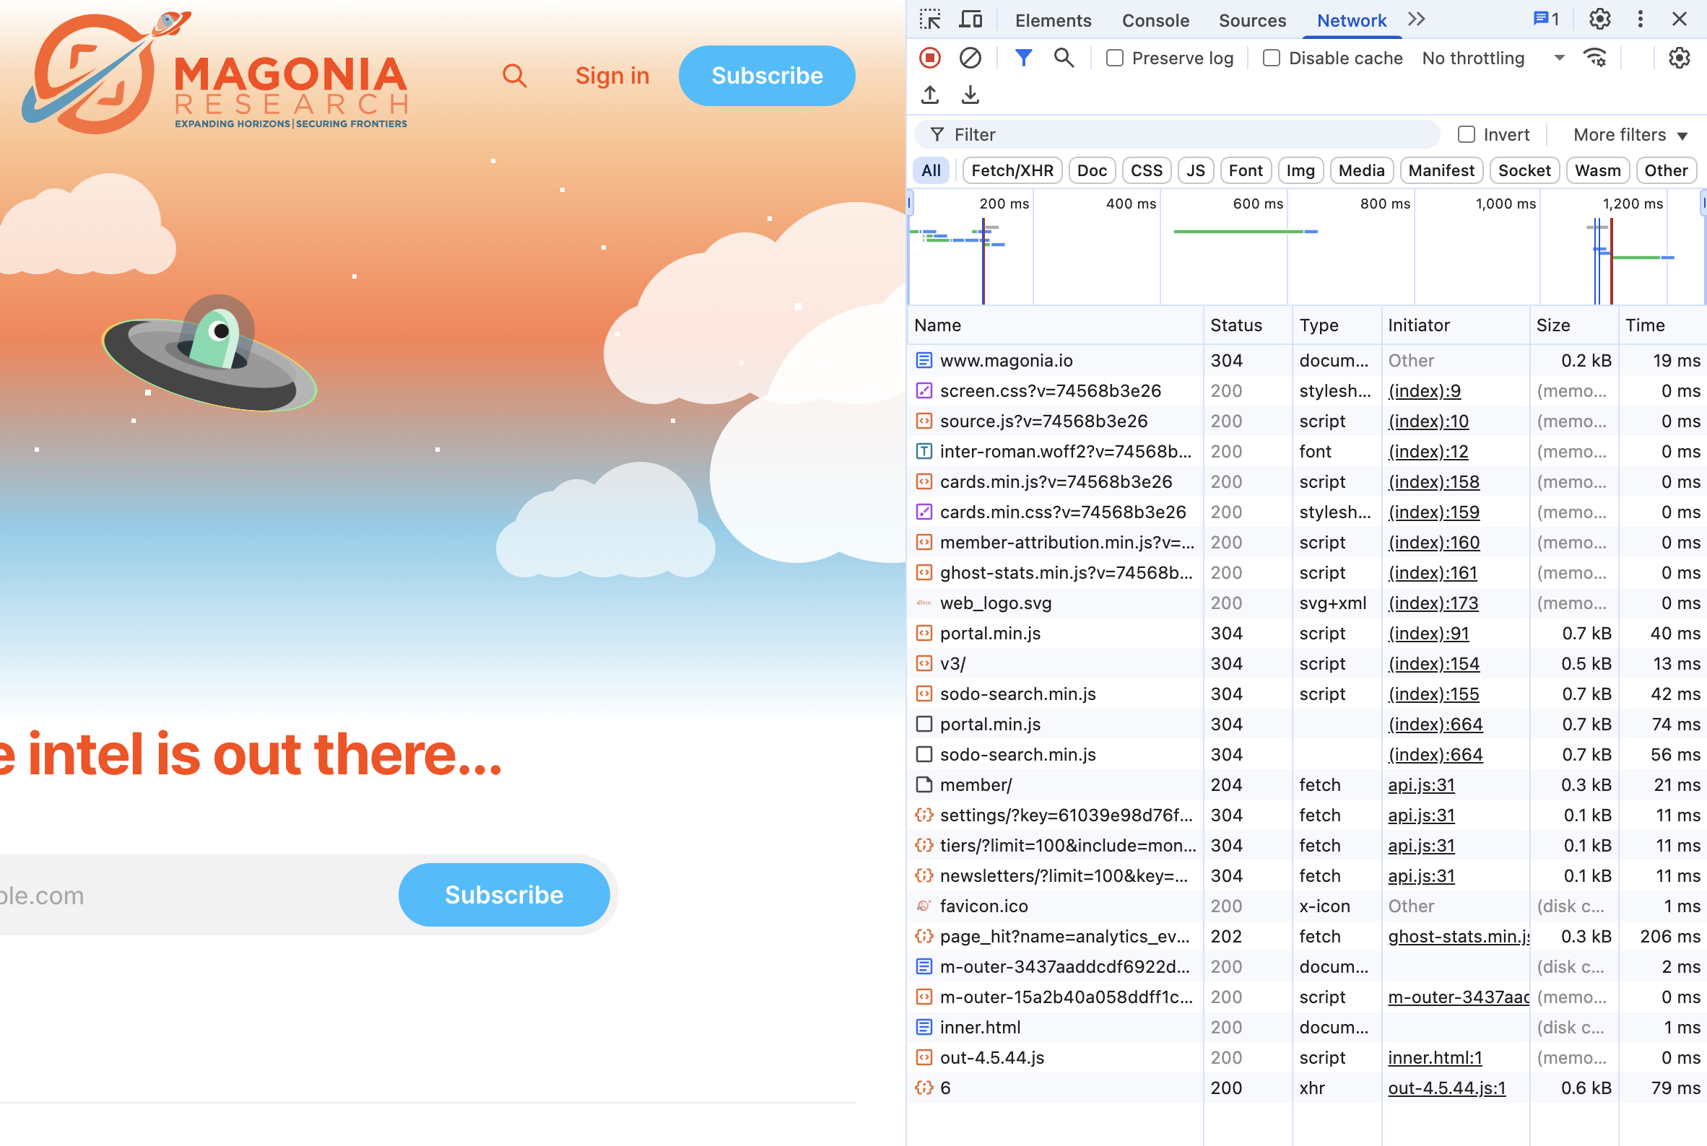Enable the Disable cache checkbox
This screenshot has width=1707, height=1146.
tap(1271, 58)
